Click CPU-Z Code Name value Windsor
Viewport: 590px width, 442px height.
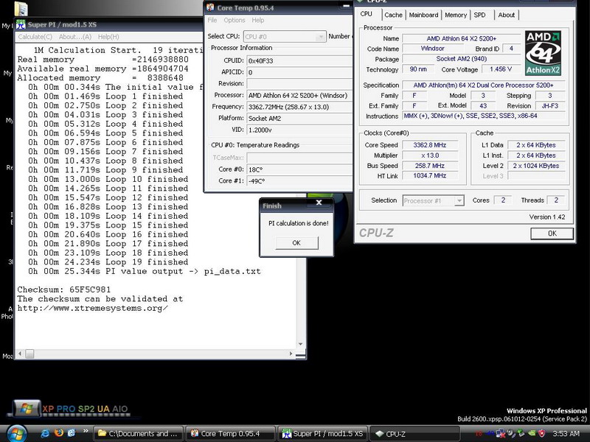(x=432, y=49)
